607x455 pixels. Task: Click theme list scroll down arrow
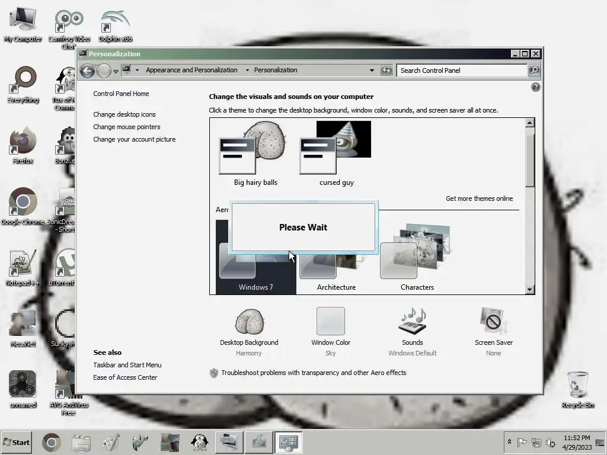(529, 289)
